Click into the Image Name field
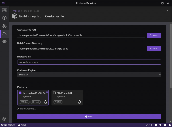Viewport: 172px width, 127px height. click(89, 62)
